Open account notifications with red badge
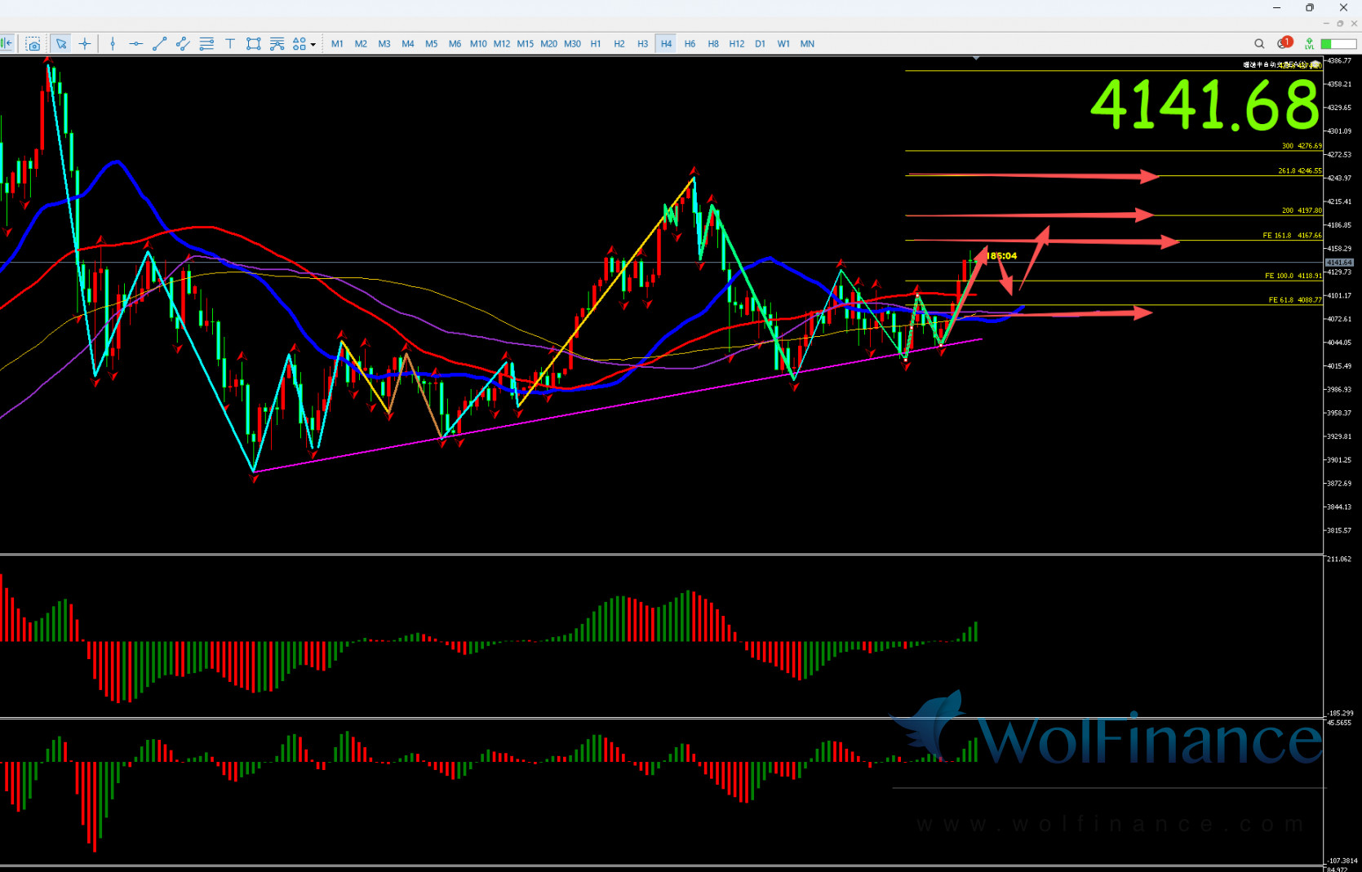The image size is (1362, 872). (1284, 43)
